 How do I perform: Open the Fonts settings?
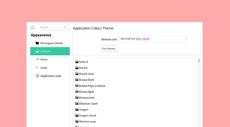[50, 59]
